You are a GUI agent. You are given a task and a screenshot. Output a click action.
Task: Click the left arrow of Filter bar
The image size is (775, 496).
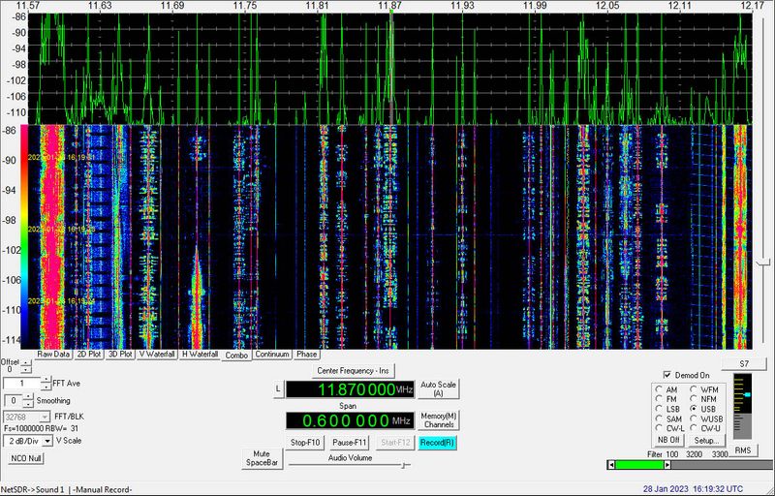(611, 465)
